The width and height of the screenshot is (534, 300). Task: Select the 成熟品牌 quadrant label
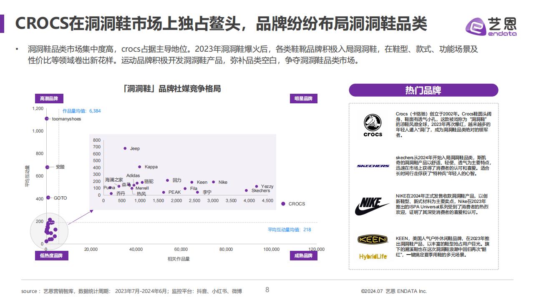point(303,256)
